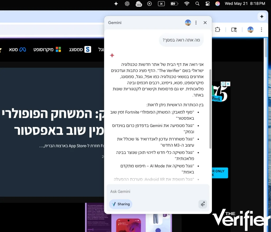Click the red Gemini sparkle above the response

112,55
